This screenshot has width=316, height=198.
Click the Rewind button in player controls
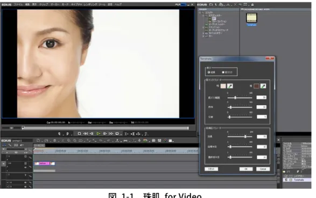coord(86,134)
